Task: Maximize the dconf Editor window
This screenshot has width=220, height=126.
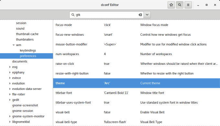Action: (206, 5)
